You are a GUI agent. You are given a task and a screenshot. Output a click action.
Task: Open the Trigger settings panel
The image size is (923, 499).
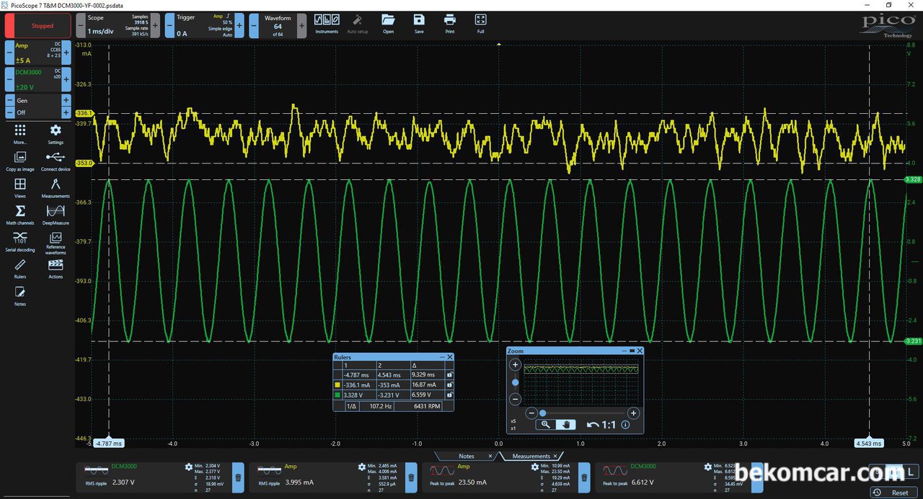tap(206, 25)
